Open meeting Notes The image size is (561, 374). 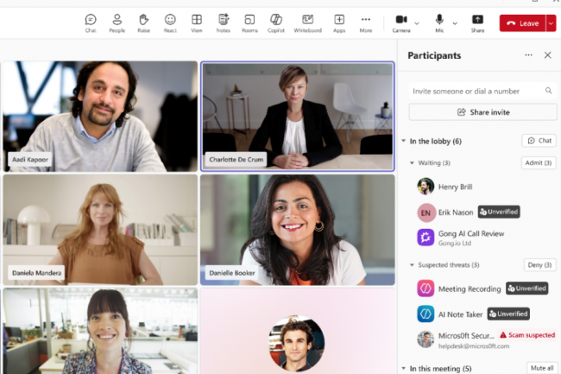224,23
